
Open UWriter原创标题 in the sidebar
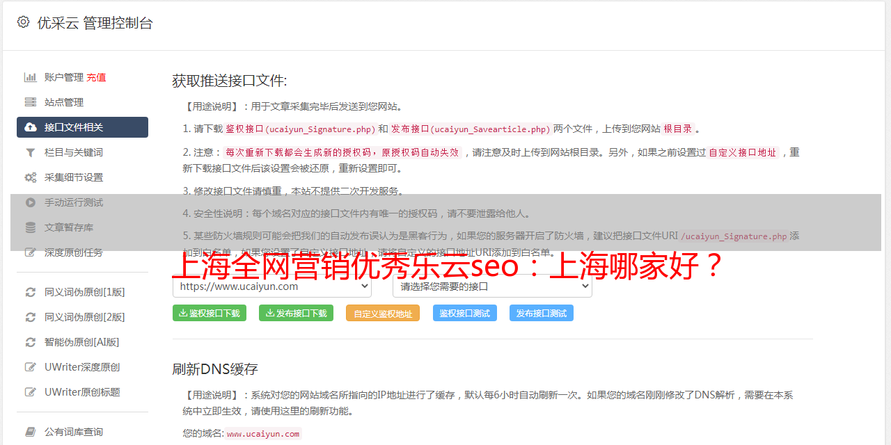pyautogui.click(x=82, y=392)
